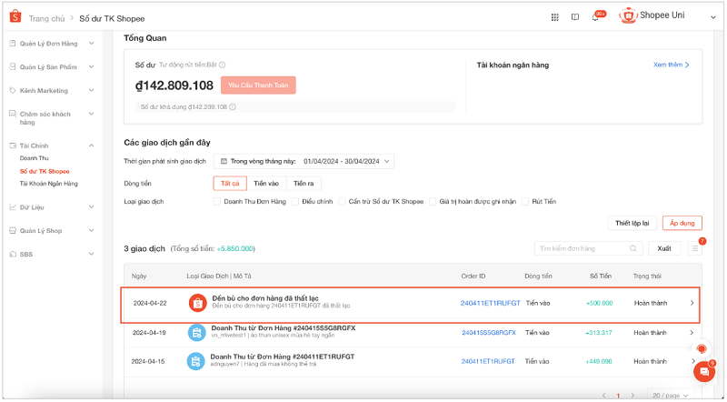Select the Tiền vào filter tab
The height and width of the screenshot is (402, 727).
[265, 183]
